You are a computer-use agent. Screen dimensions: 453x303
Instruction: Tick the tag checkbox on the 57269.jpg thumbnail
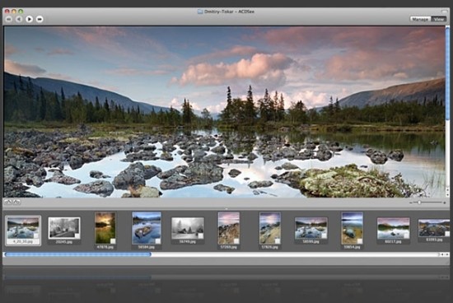click(x=236, y=241)
